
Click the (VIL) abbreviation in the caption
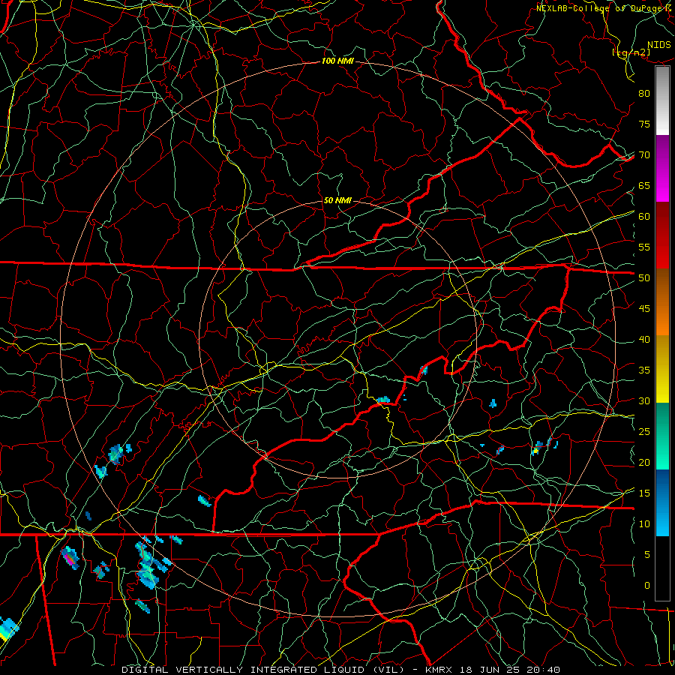(388, 670)
